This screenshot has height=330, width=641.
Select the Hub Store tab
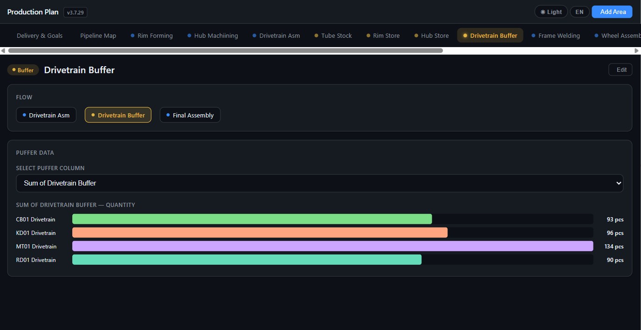[x=432, y=35]
